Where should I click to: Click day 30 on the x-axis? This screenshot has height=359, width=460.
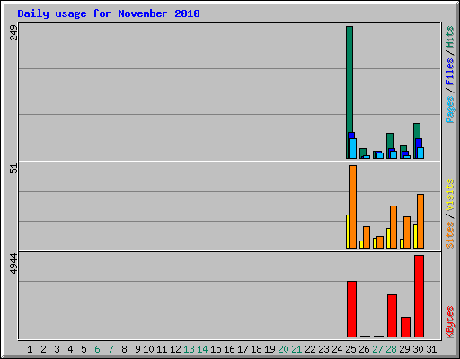tap(418, 349)
